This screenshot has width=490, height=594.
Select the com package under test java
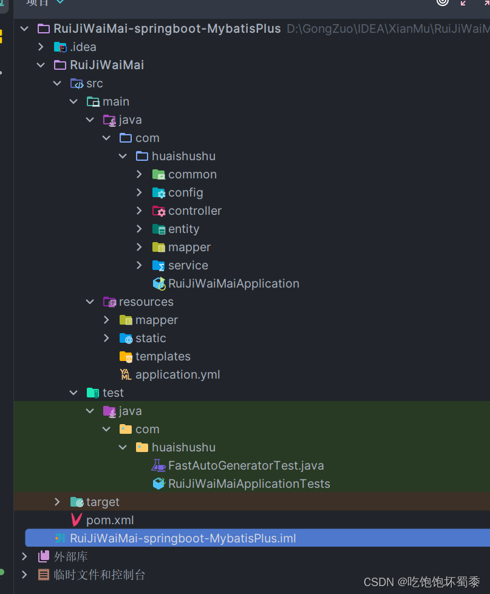[x=148, y=429]
